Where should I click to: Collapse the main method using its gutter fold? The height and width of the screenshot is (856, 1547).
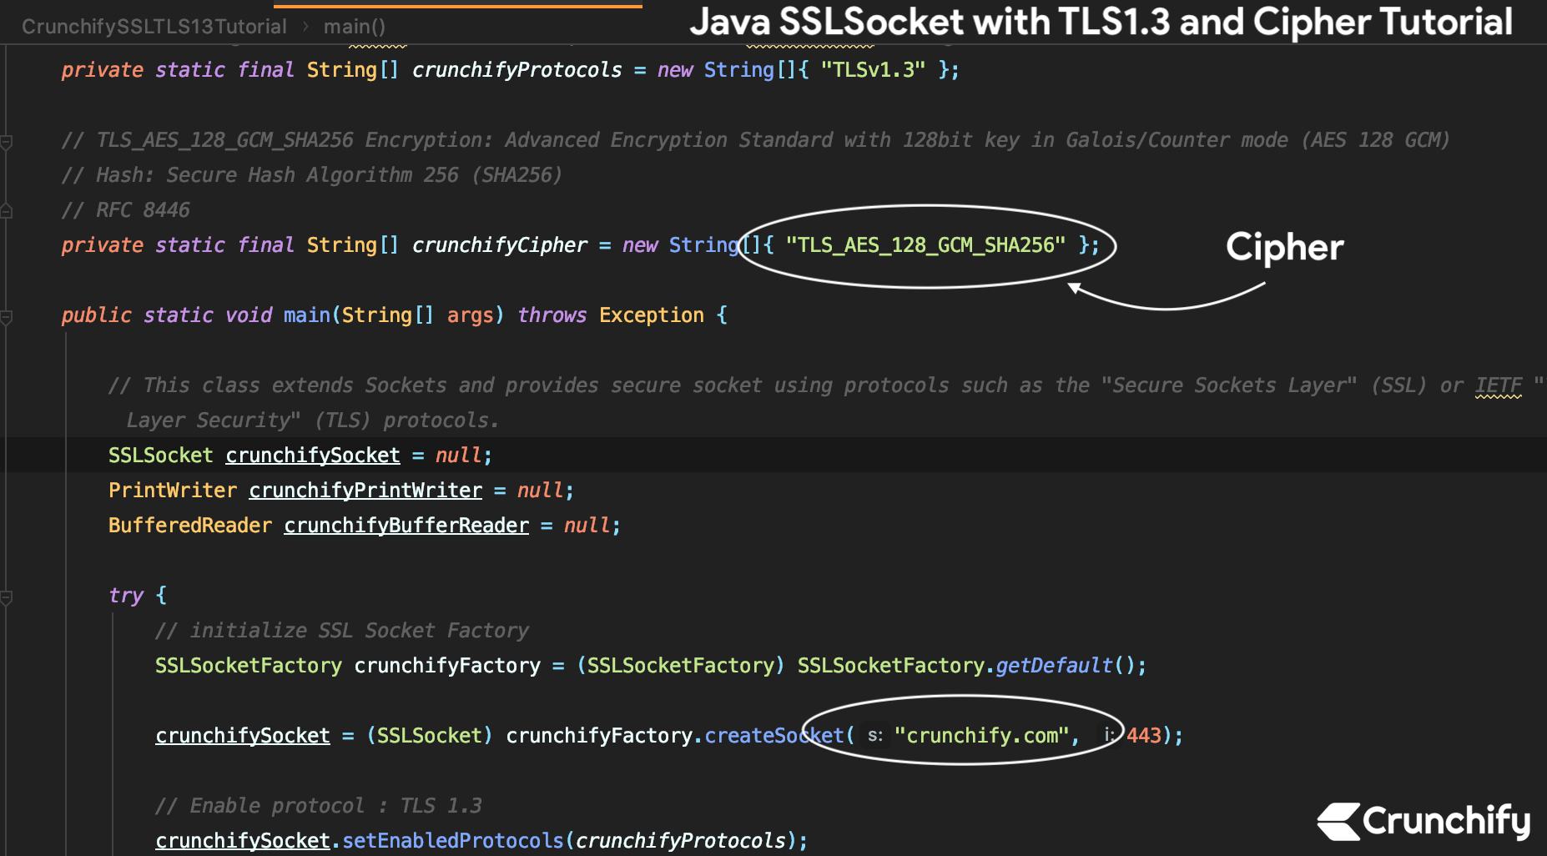pos(6,317)
